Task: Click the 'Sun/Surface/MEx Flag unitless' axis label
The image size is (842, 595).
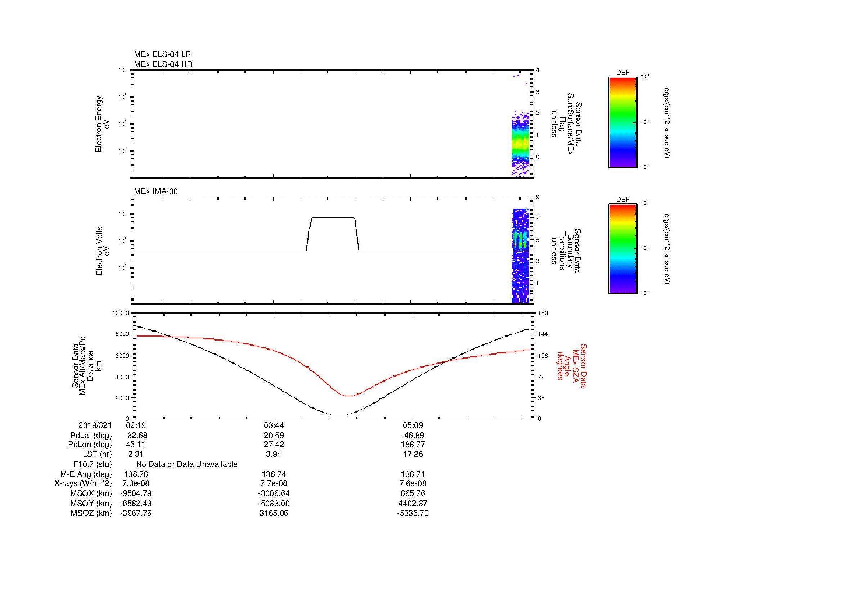Action: click(566, 124)
